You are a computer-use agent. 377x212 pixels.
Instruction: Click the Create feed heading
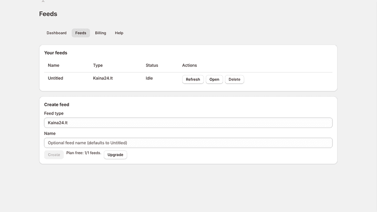(x=56, y=105)
